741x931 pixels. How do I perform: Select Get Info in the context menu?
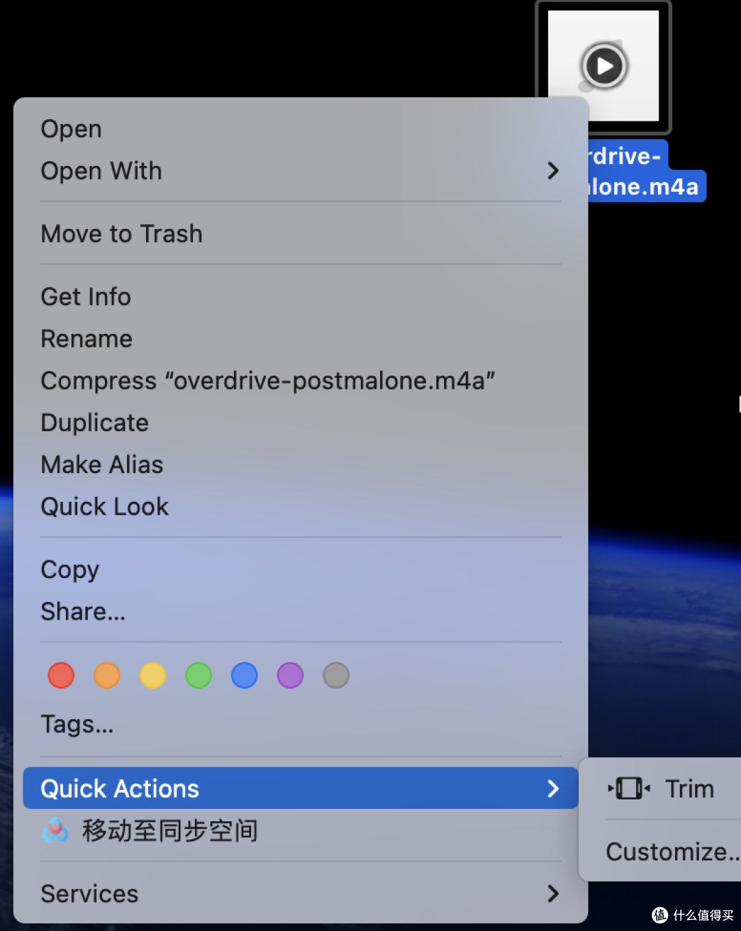coord(86,297)
